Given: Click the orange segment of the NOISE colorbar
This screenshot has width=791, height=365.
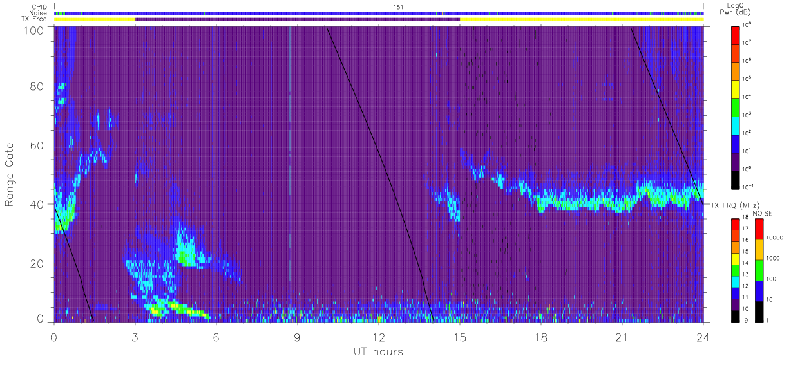Looking at the screenshot, I should point(759,249).
